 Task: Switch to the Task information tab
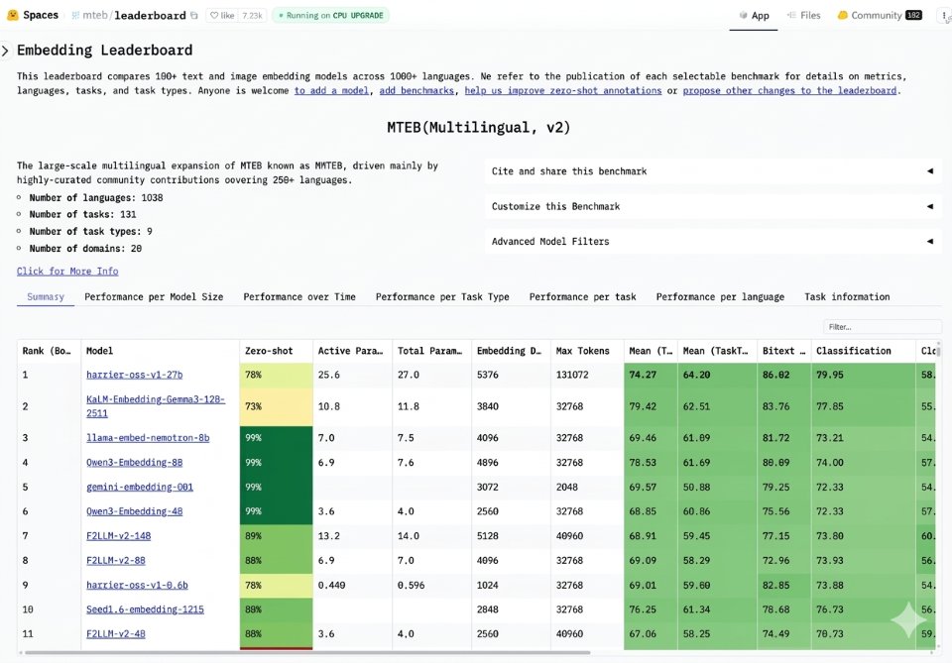(847, 296)
